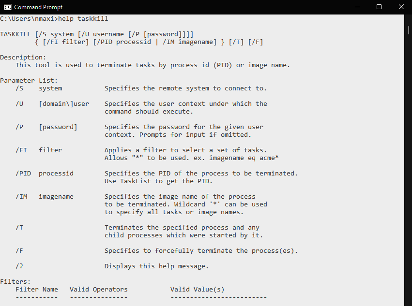Click the "/FI" entry in the parameter list
412x306 pixels.
(x=21, y=150)
